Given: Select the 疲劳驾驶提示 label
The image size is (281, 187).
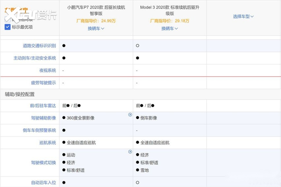Looking at the screenshot, I should [x=43, y=83].
